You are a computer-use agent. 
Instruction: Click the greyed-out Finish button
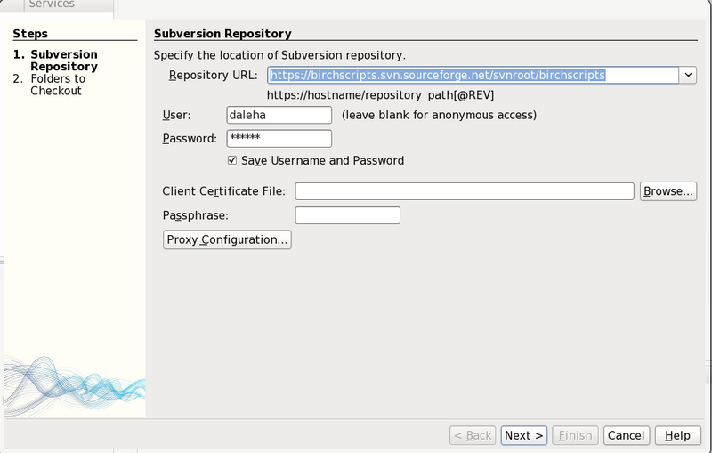(574, 435)
